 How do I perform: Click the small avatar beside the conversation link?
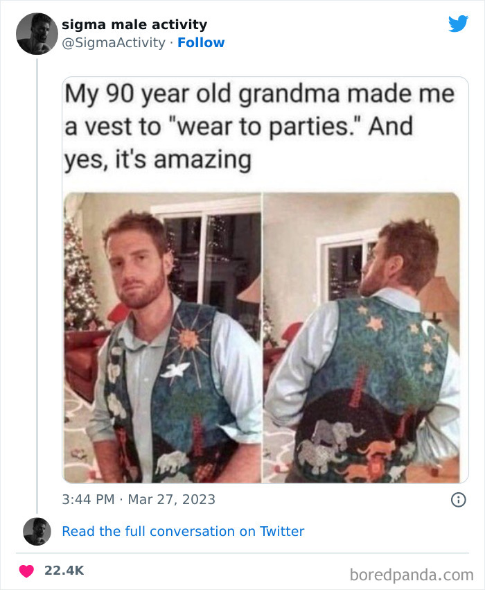(36, 532)
